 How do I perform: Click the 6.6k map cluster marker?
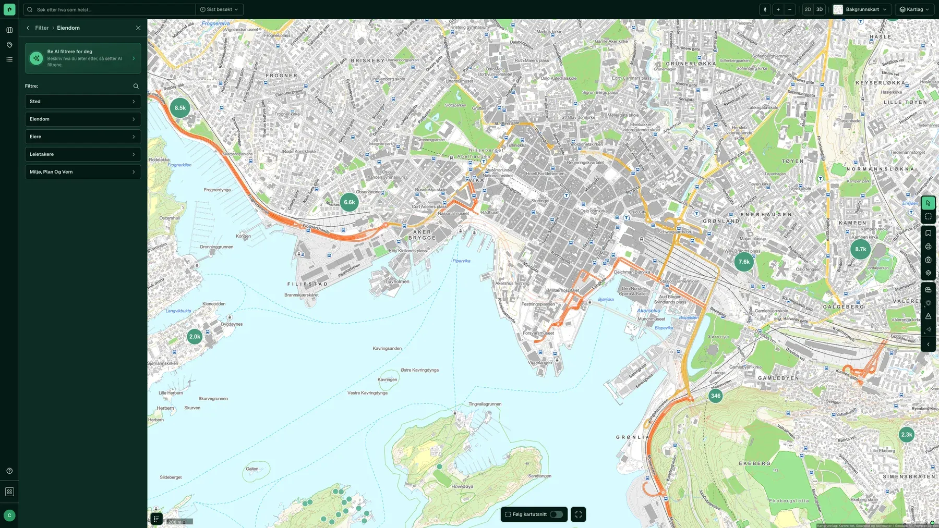pyautogui.click(x=350, y=202)
